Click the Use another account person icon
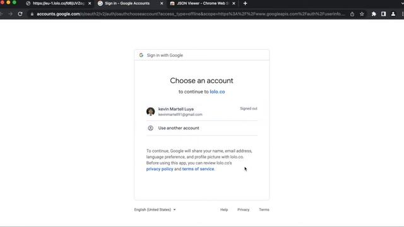The height and width of the screenshot is (227, 404). tap(150, 128)
